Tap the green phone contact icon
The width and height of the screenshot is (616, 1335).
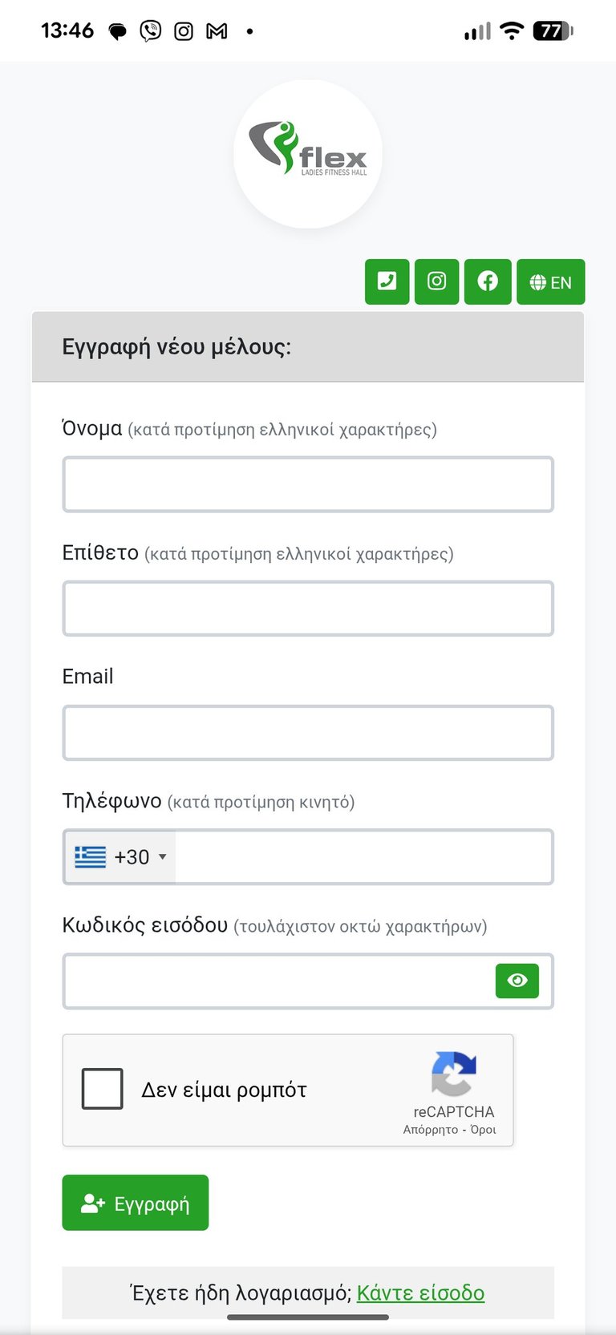pos(387,281)
